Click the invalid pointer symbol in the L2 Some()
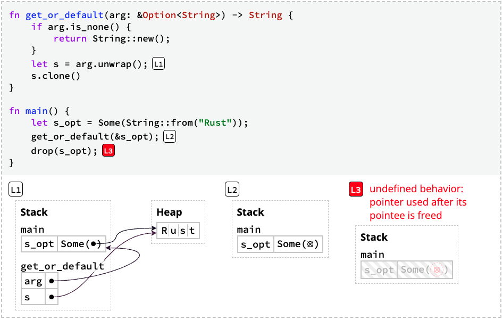 (x=310, y=244)
